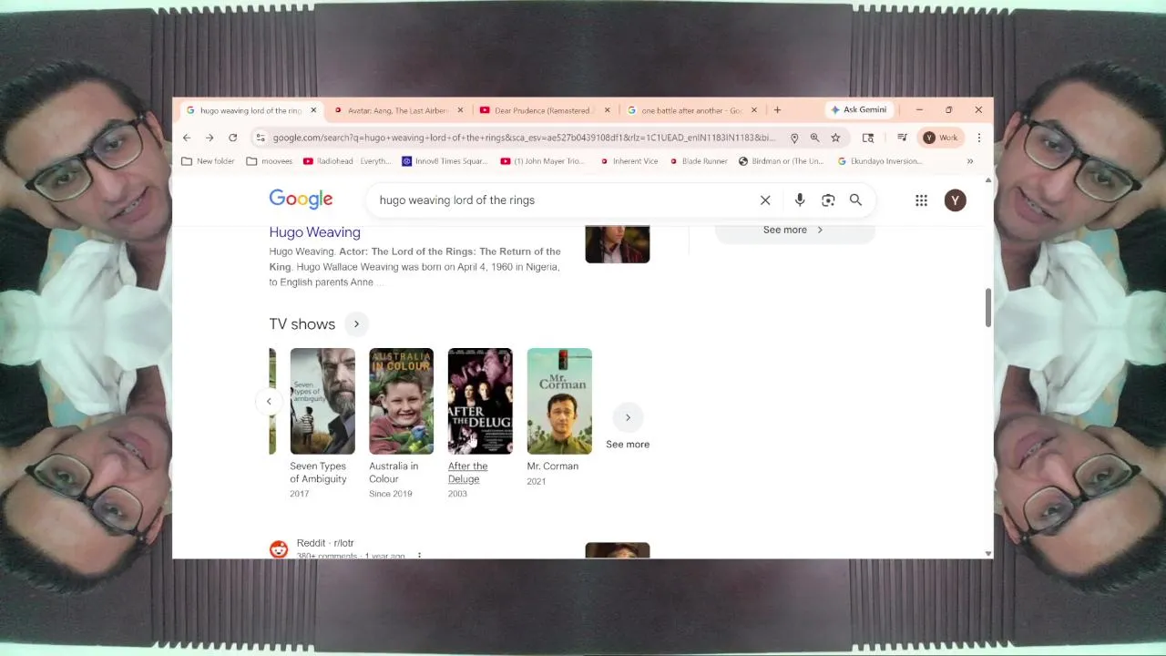Open the Work profile button
1166x656 pixels.
(941, 138)
